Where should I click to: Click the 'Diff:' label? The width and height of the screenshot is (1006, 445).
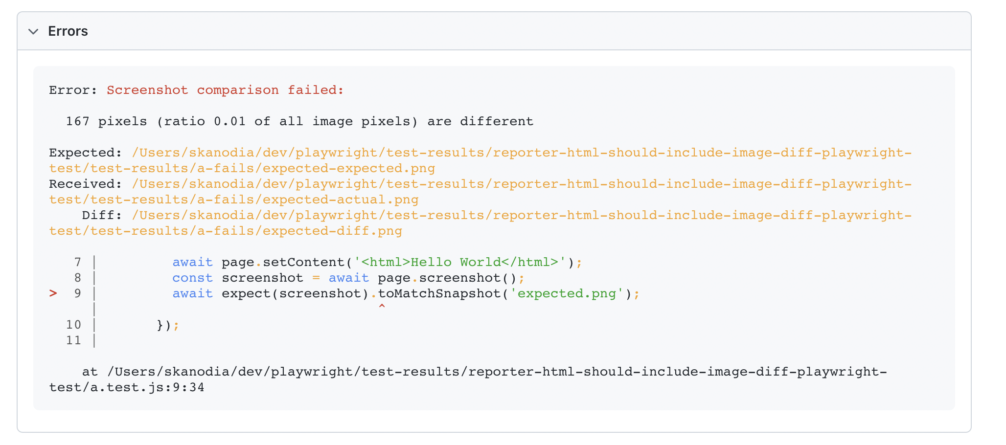coord(102,215)
